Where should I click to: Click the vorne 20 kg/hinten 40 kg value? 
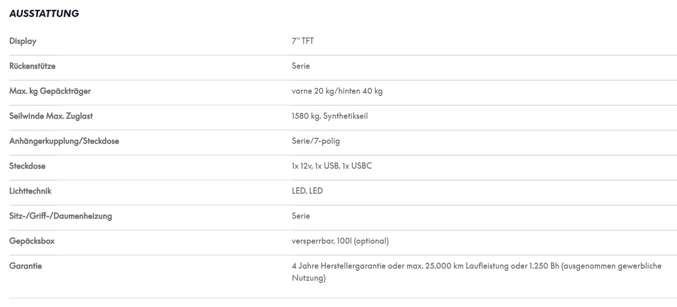pyautogui.click(x=337, y=91)
